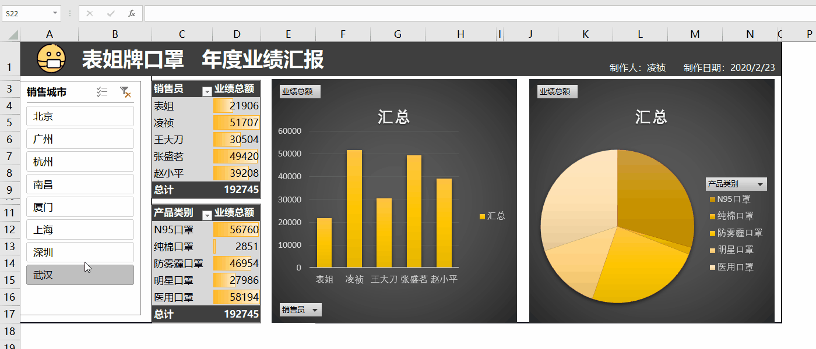
Task: Click the 防雾霾口罩 legend entry
Action: click(736, 233)
